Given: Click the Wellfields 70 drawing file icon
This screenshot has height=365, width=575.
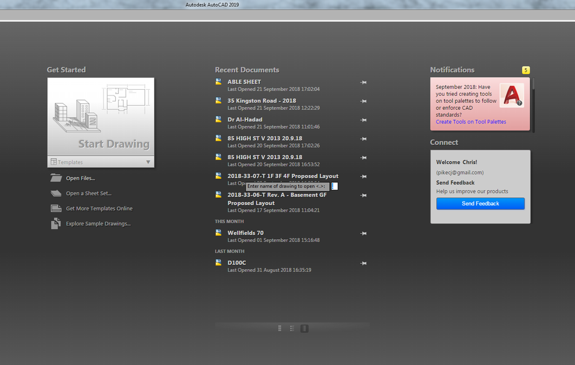Looking at the screenshot, I should pos(219,232).
